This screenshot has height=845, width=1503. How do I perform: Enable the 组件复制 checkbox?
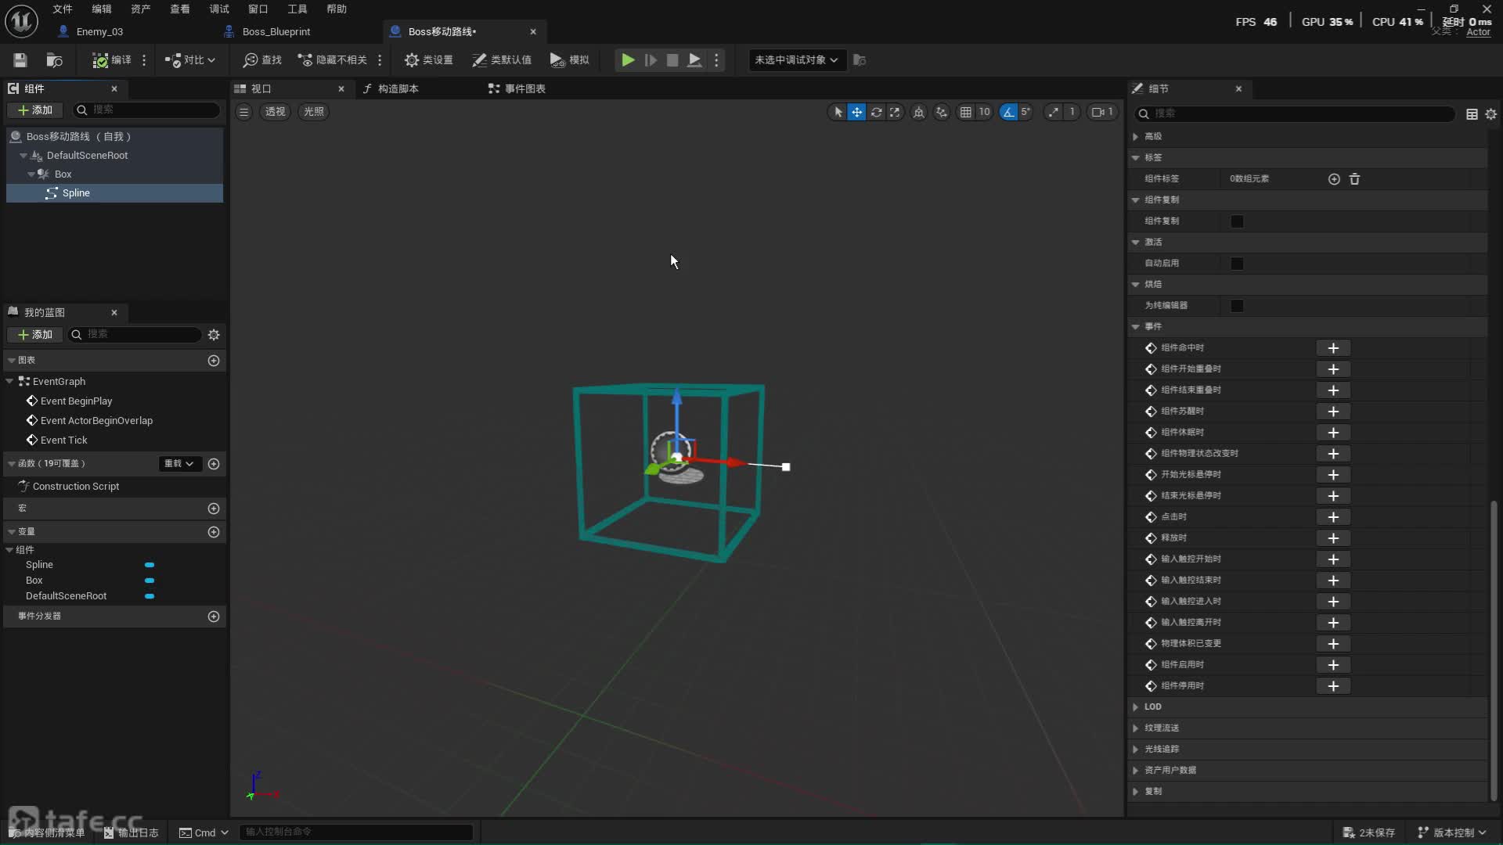point(1237,221)
